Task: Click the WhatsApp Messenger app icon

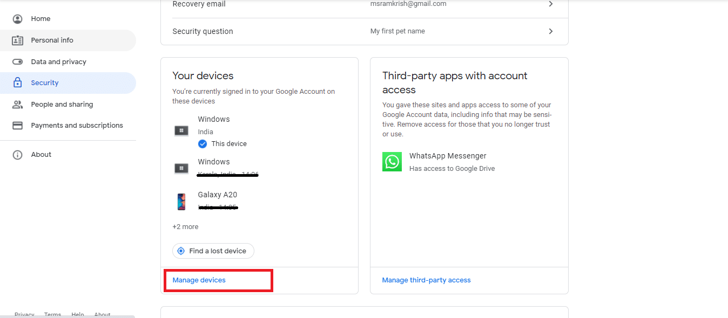Action: pyautogui.click(x=392, y=162)
